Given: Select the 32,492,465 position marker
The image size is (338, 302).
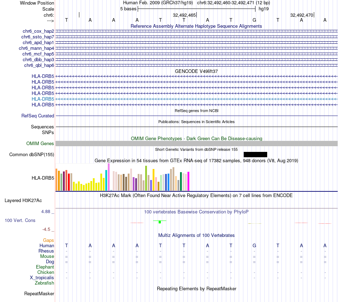Looking at the screenshot, I should click(185, 15).
